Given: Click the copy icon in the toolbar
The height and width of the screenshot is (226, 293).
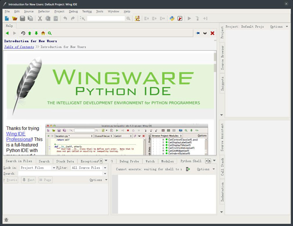Looking at the screenshot, I should (48, 19).
